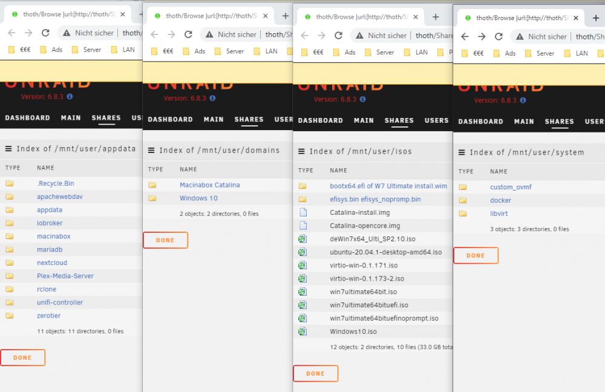Click virtio-win-0.1.173-2.iso file name
The image size is (605, 392).
pos(367,278)
